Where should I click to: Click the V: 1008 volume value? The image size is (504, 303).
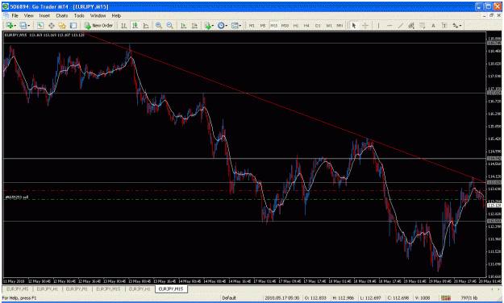click(x=422, y=298)
